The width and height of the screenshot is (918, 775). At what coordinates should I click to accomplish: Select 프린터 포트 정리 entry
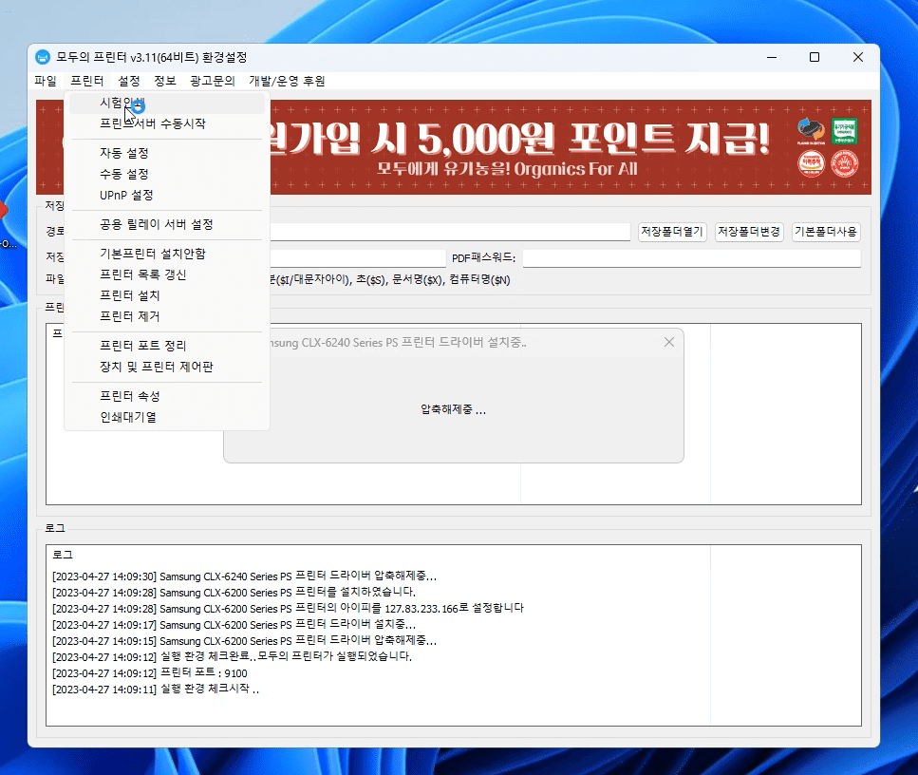click(167, 346)
